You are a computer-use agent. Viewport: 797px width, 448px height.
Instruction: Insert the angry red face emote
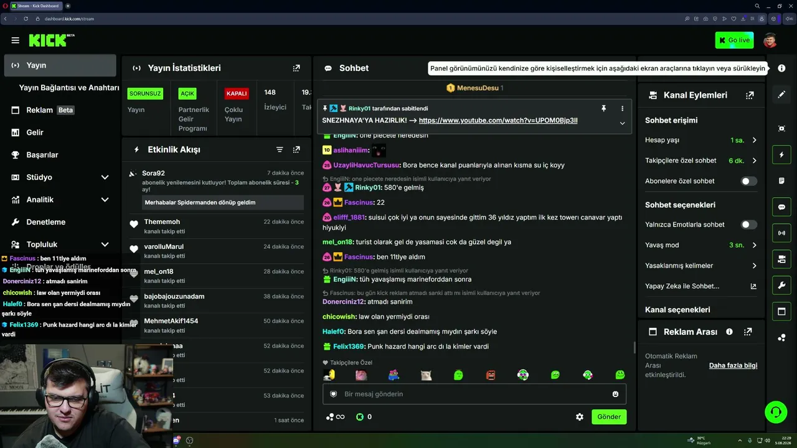click(491, 375)
